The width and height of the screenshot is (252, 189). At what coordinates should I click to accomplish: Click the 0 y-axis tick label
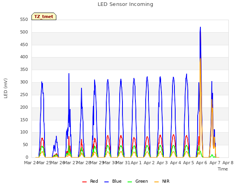pos(27,157)
